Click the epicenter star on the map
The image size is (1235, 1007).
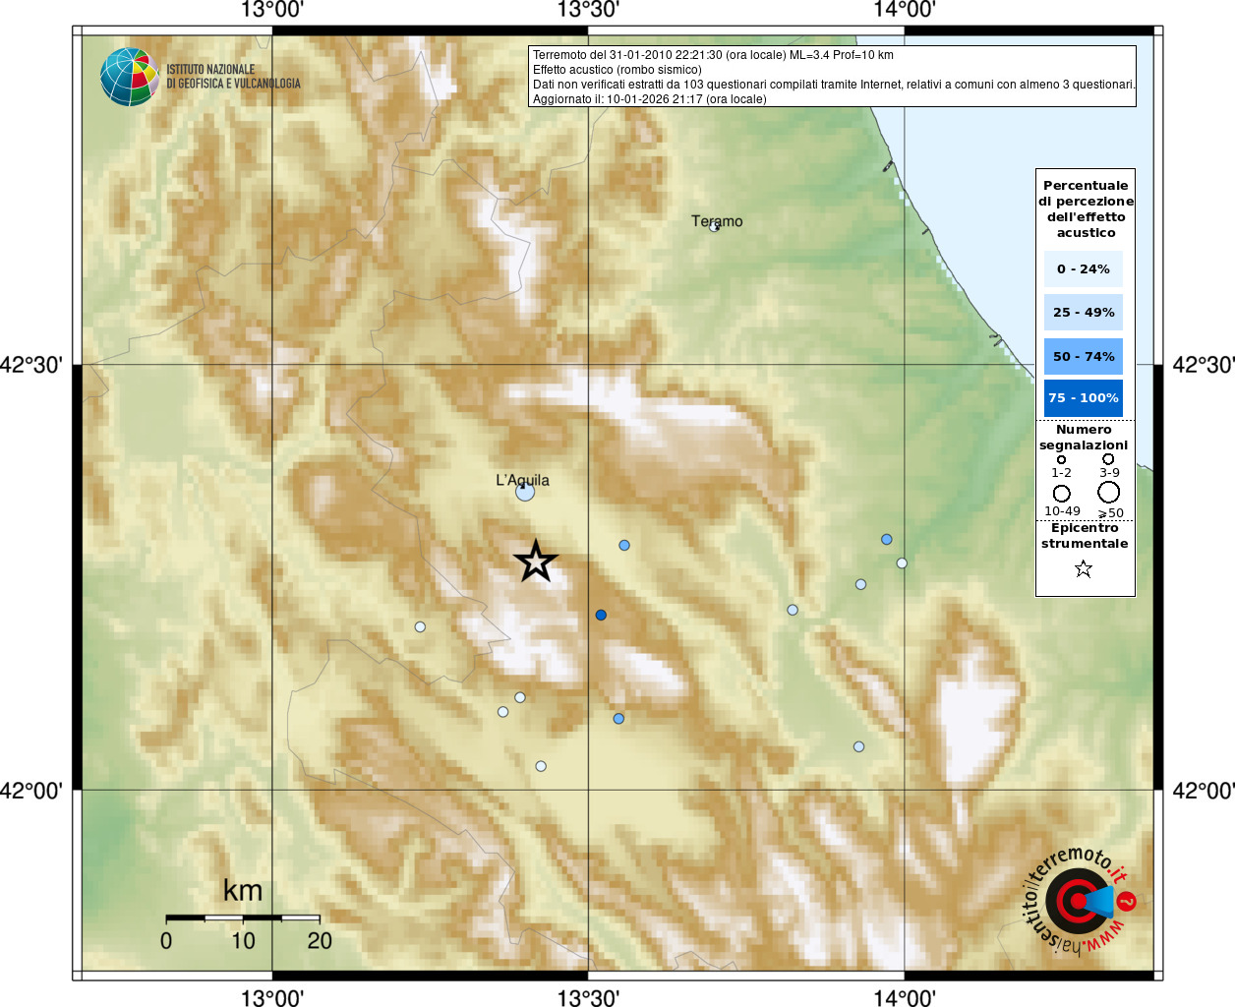[x=536, y=562]
